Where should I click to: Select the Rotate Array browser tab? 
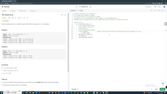pos(8,1)
